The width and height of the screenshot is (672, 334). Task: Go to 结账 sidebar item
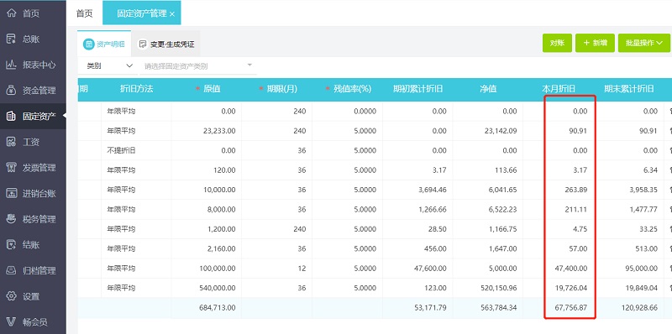(33, 244)
